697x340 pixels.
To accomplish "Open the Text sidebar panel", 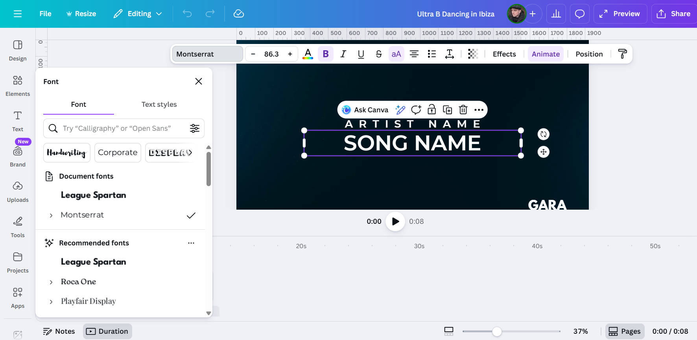I will pos(18,121).
